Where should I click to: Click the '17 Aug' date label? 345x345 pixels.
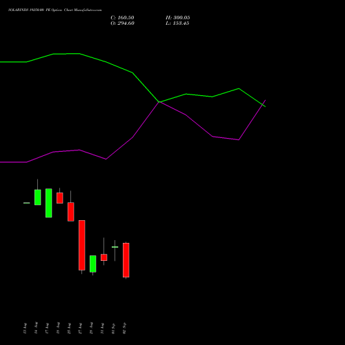[47, 328]
